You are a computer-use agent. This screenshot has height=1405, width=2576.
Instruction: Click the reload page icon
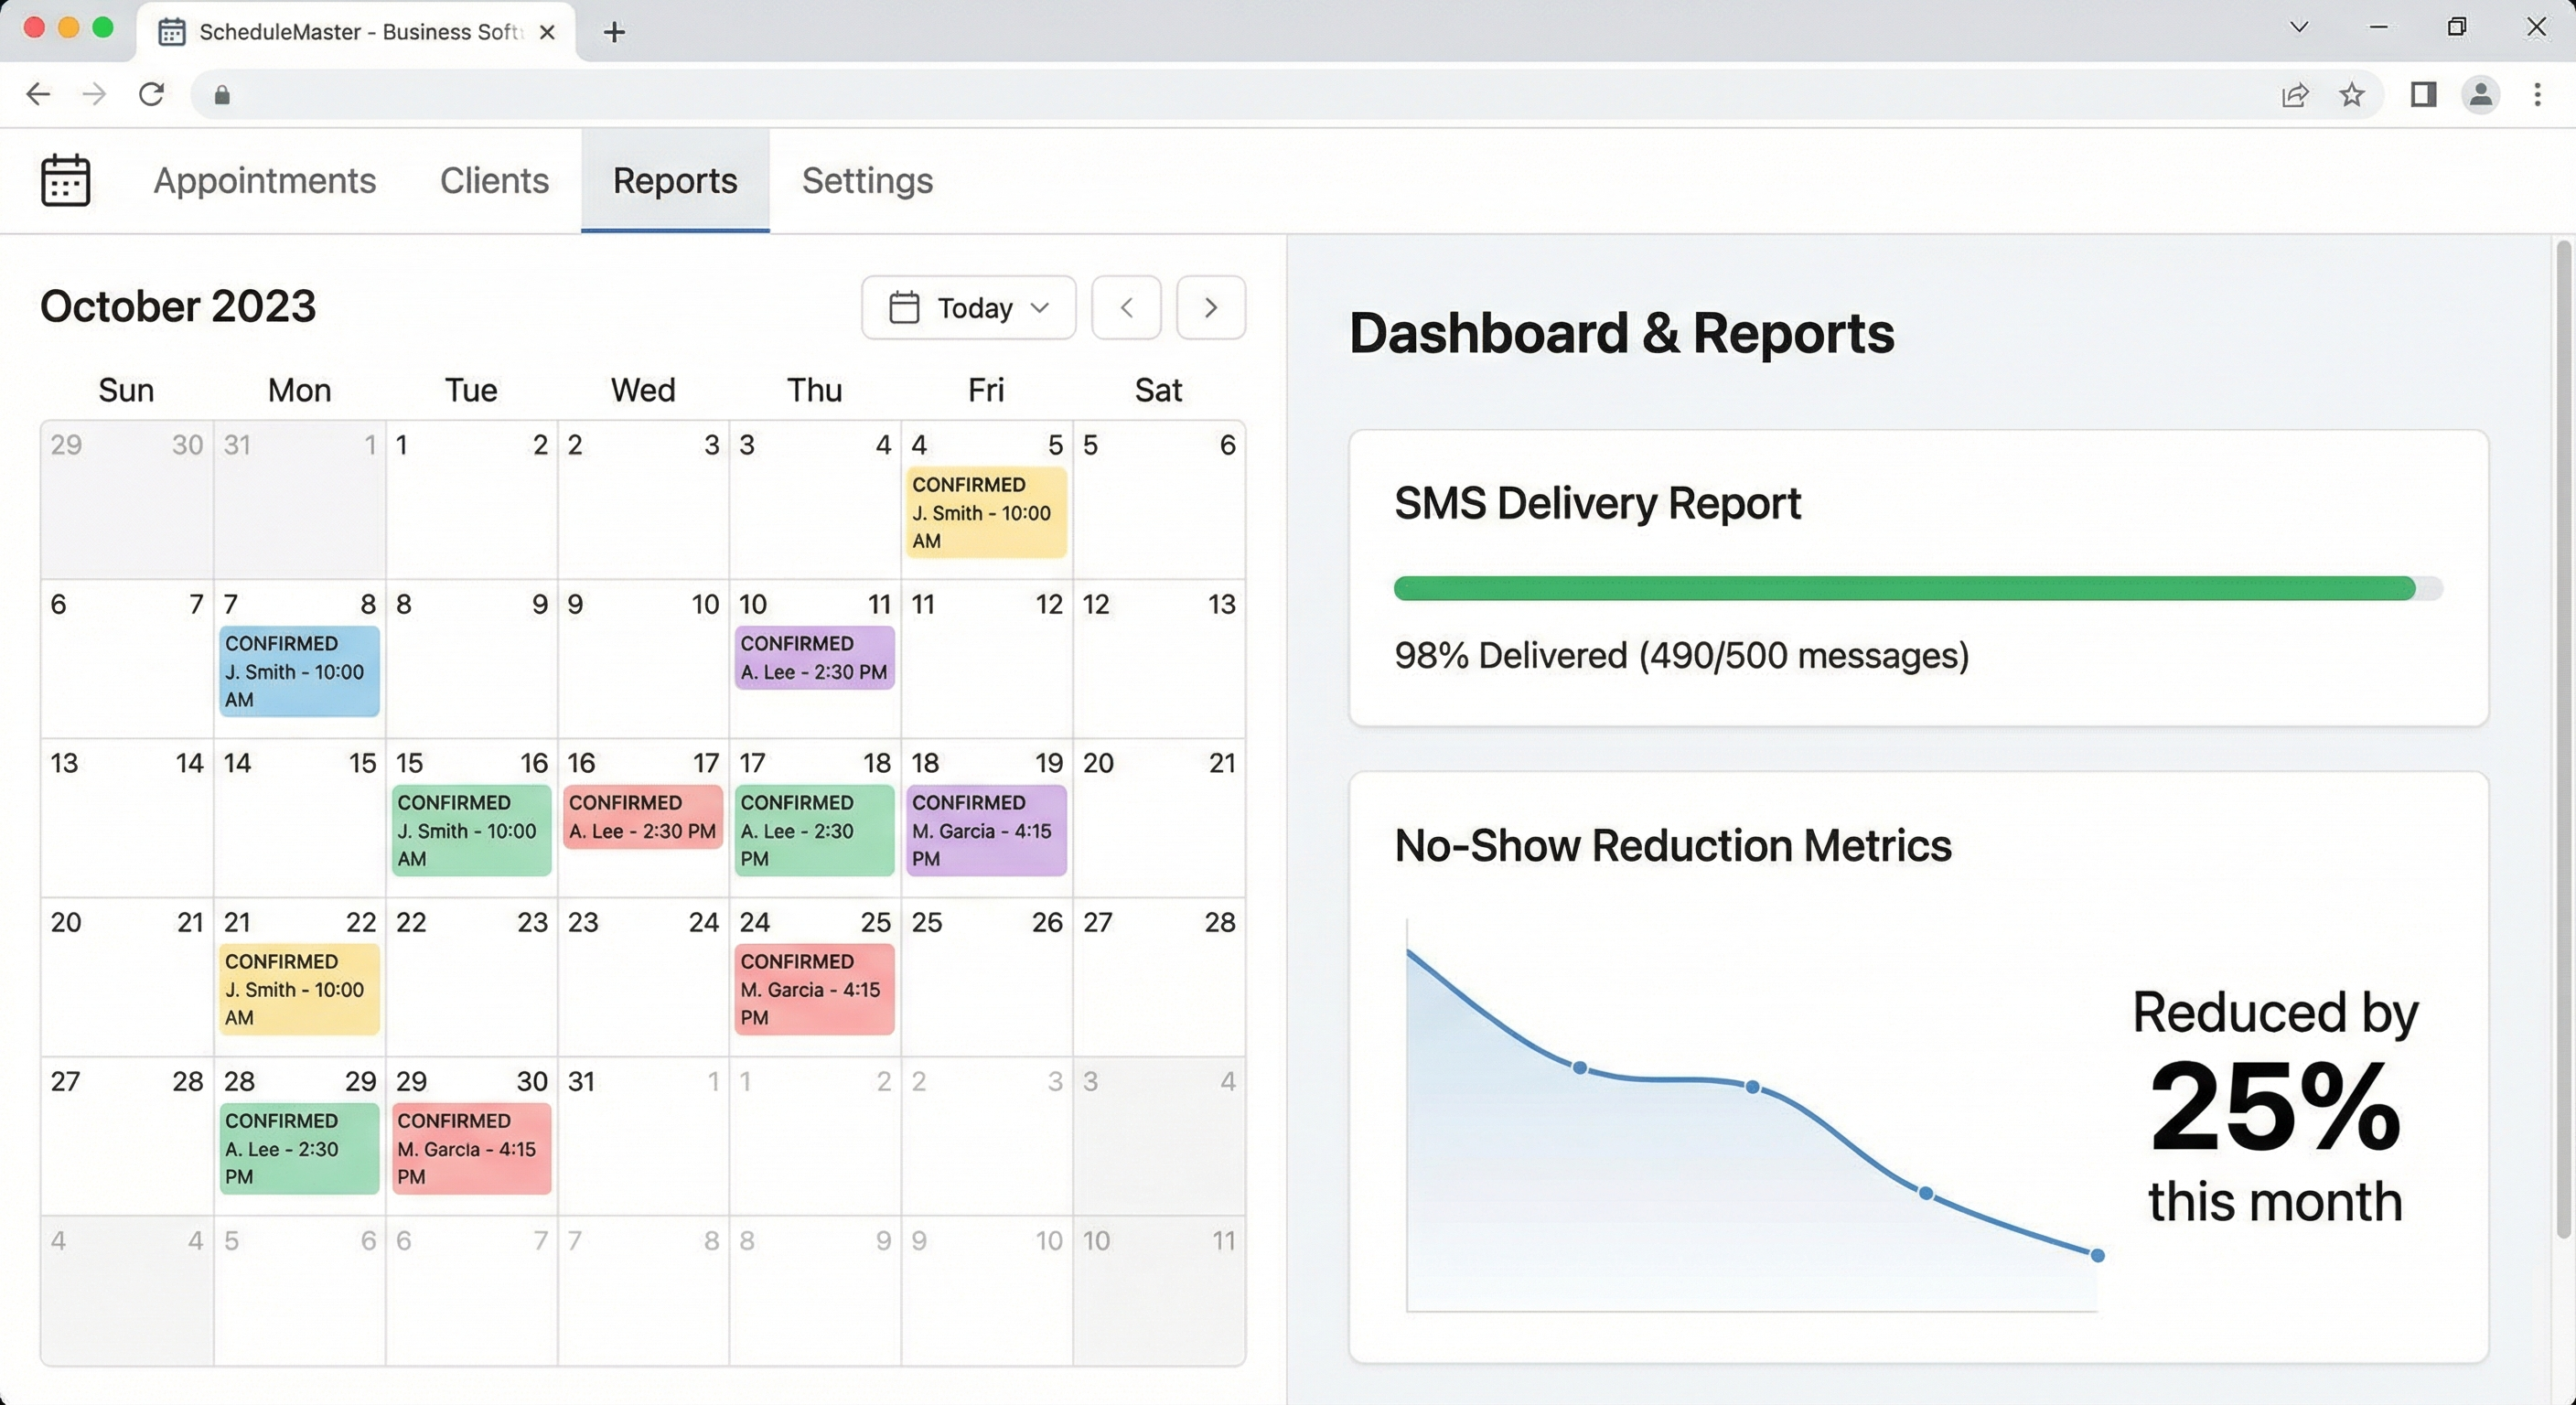152,93
